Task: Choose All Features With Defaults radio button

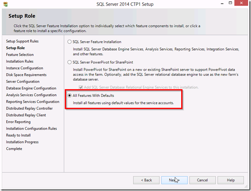Action: [69, 96]
